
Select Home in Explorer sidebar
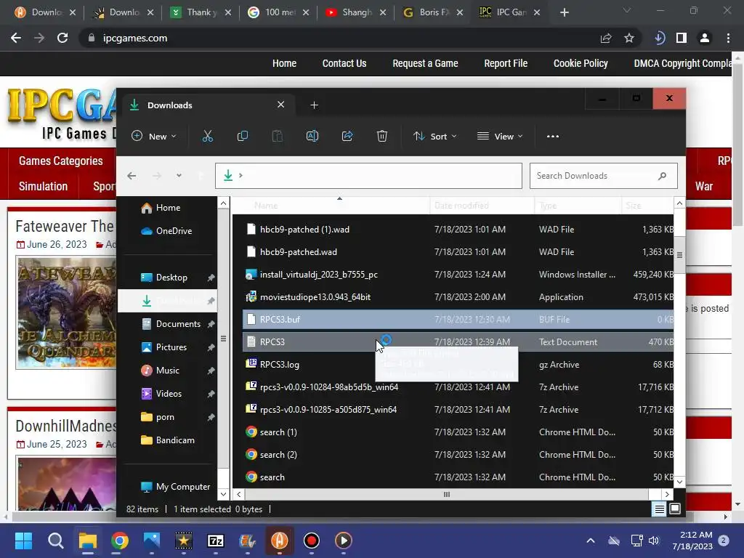(168, 208)
